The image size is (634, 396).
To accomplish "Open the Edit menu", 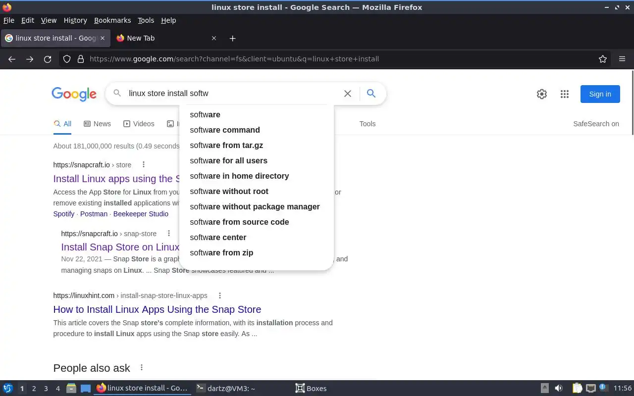I will (28, 20).
